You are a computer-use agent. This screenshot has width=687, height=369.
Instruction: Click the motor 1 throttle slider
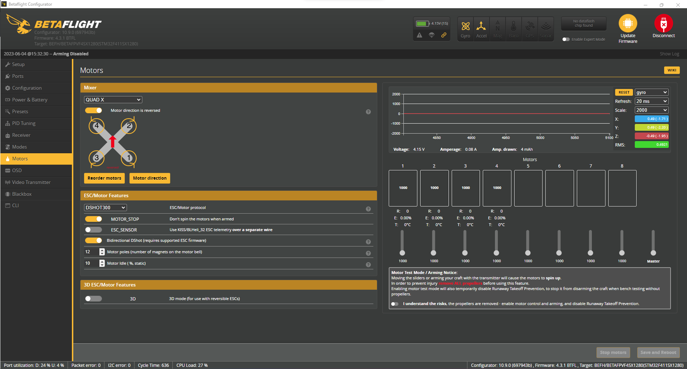pyautogui.click(x=402, y=243)
